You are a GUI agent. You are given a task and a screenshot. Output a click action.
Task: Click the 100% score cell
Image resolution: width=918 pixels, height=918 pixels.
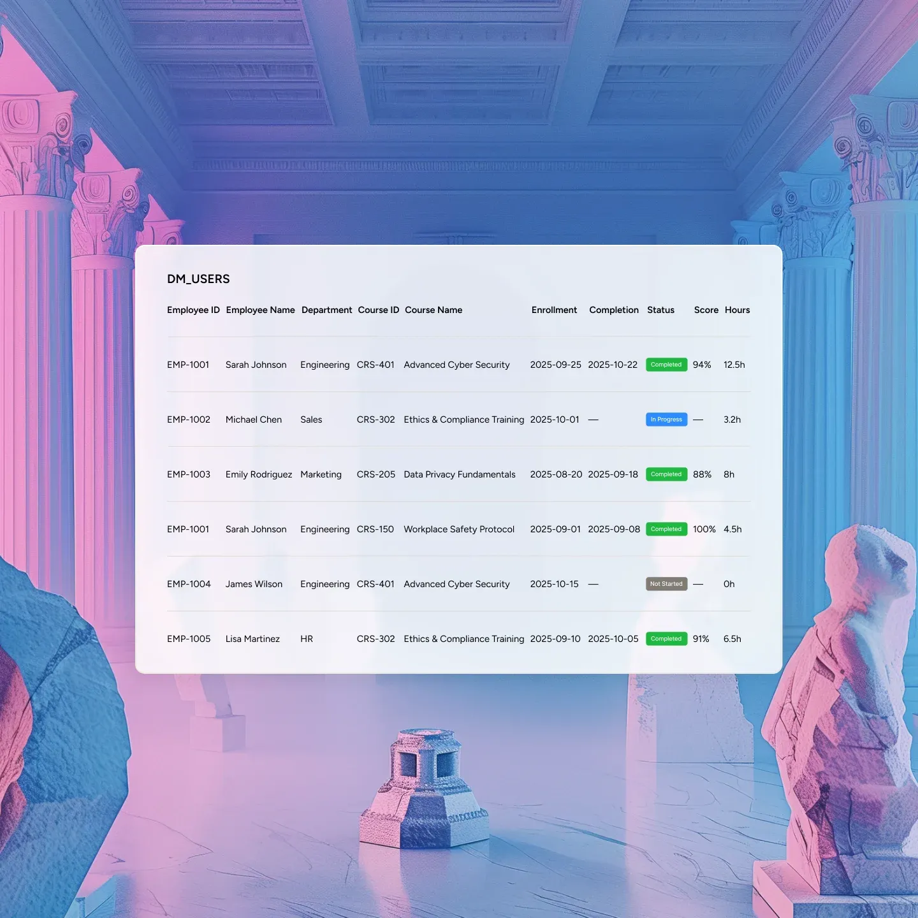pyautogui.click(x=704, y=529)
